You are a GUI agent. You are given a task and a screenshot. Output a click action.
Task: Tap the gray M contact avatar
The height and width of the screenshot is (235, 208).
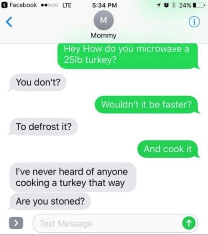[104, 20]
